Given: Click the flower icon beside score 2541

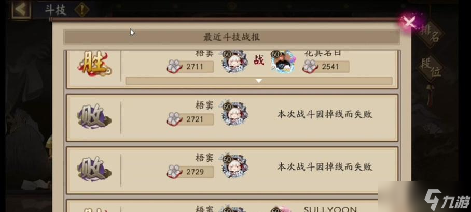Looking at the screenshot, I should pyautogui.click(x=310, y=66).
